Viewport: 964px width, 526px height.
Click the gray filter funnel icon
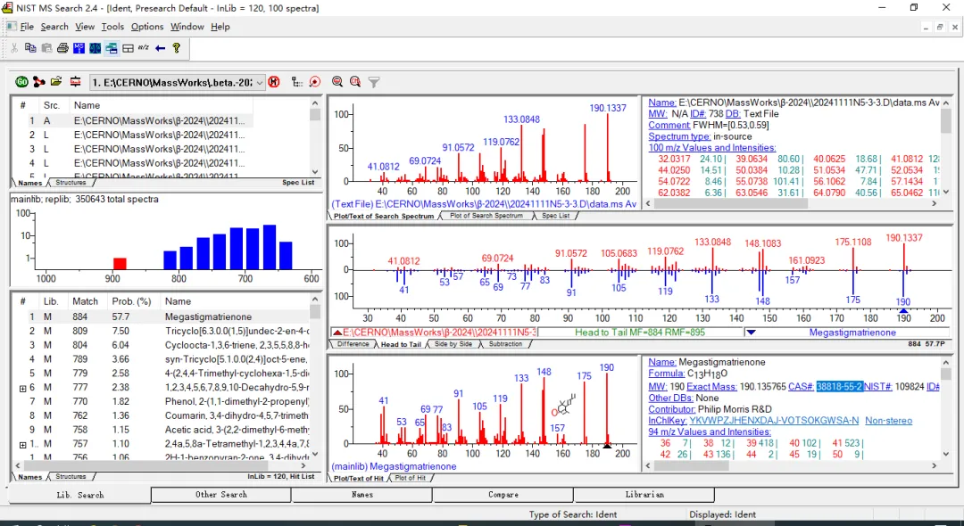click(x=374, y=82)
